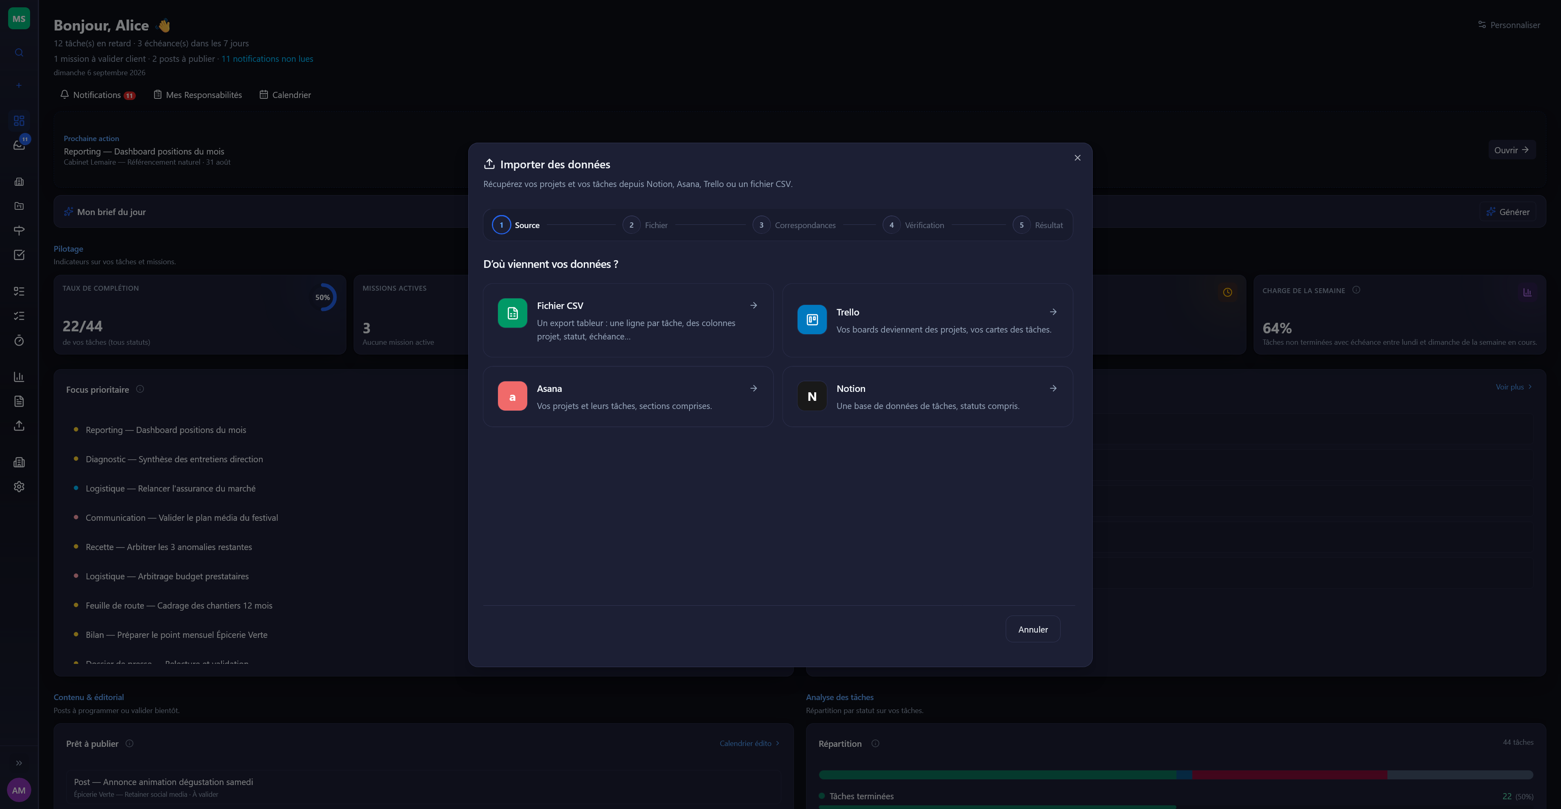Open Recette — Arbitrer les 3 anomalies restantes
Screen dimensions: 1561x809
pyautogui.click(x=168, y=547)
